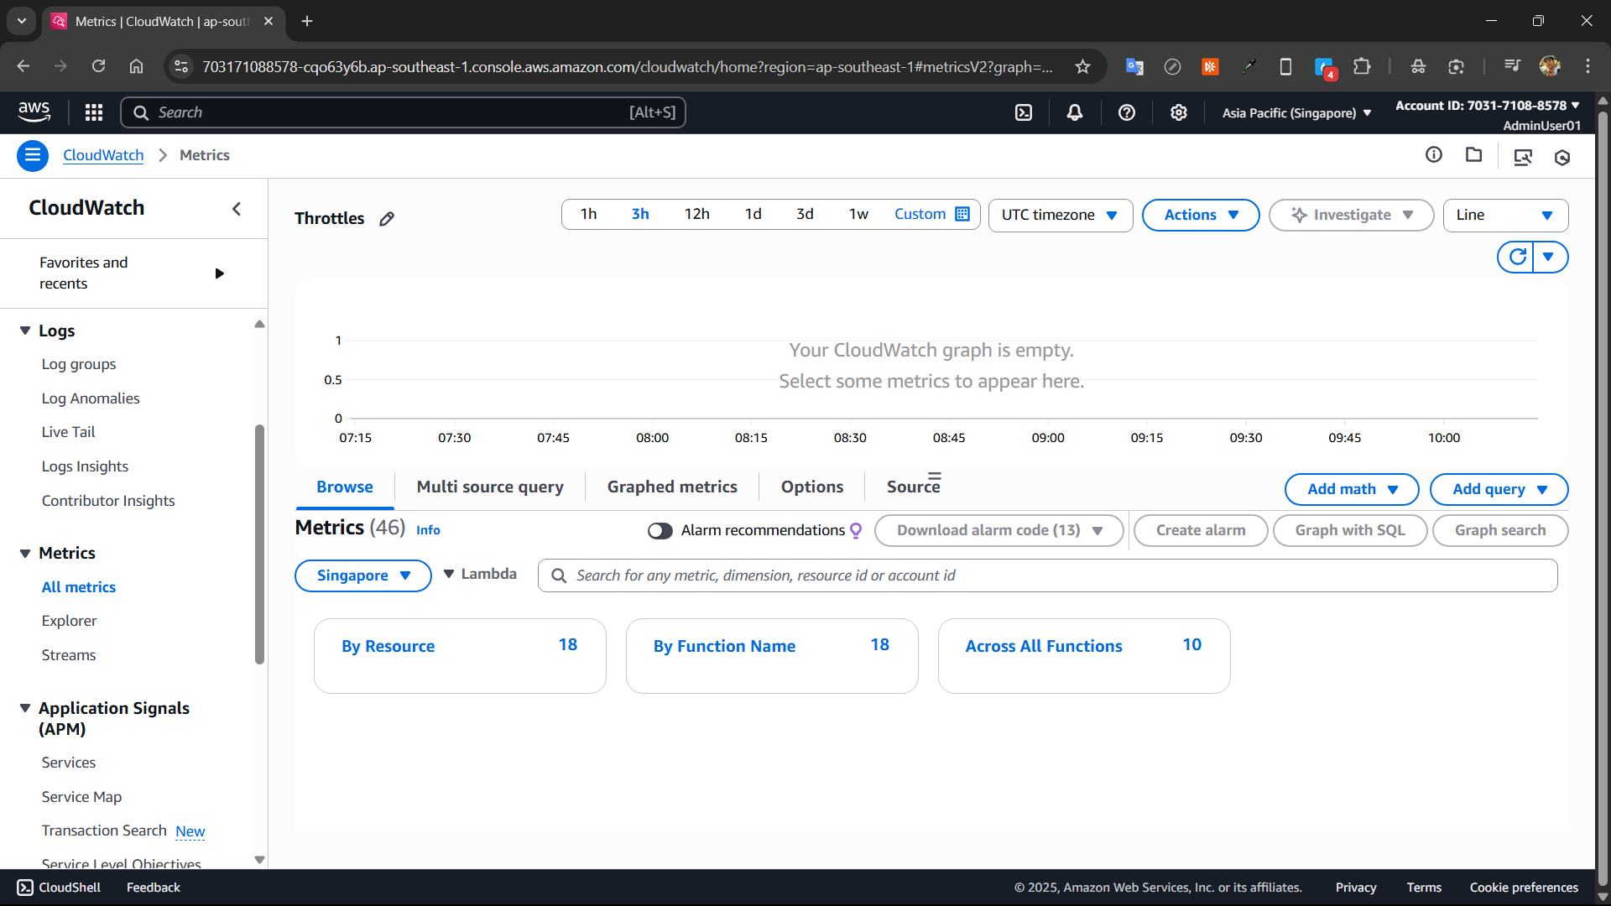Select the 3h time range
Viewport: 1611px width, 906px height.
pyautogui.click(x=640, y=214)
